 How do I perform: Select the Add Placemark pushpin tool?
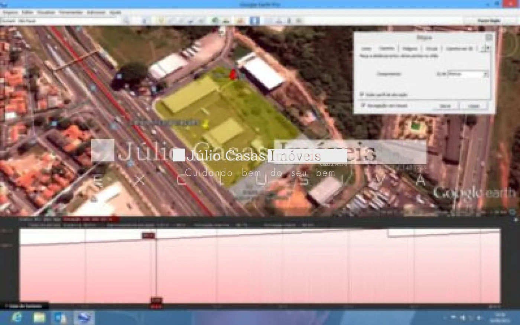pos(161,21)
